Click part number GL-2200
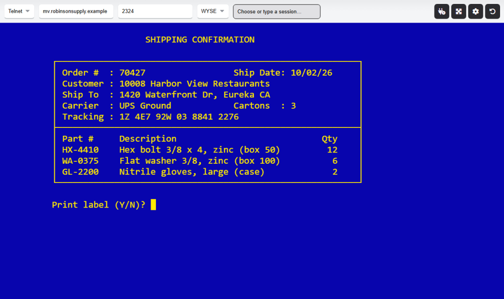Screen dimensions: 504x299 (80, 172)
